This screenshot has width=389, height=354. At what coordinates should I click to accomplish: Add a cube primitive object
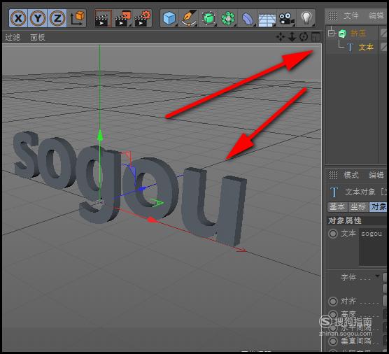coord(170,18)
